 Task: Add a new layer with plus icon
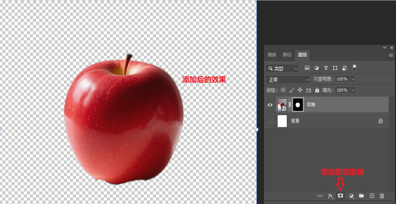tap(372, 196)
